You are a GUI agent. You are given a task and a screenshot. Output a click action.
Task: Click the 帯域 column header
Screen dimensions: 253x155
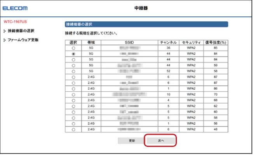coord(91,42)
